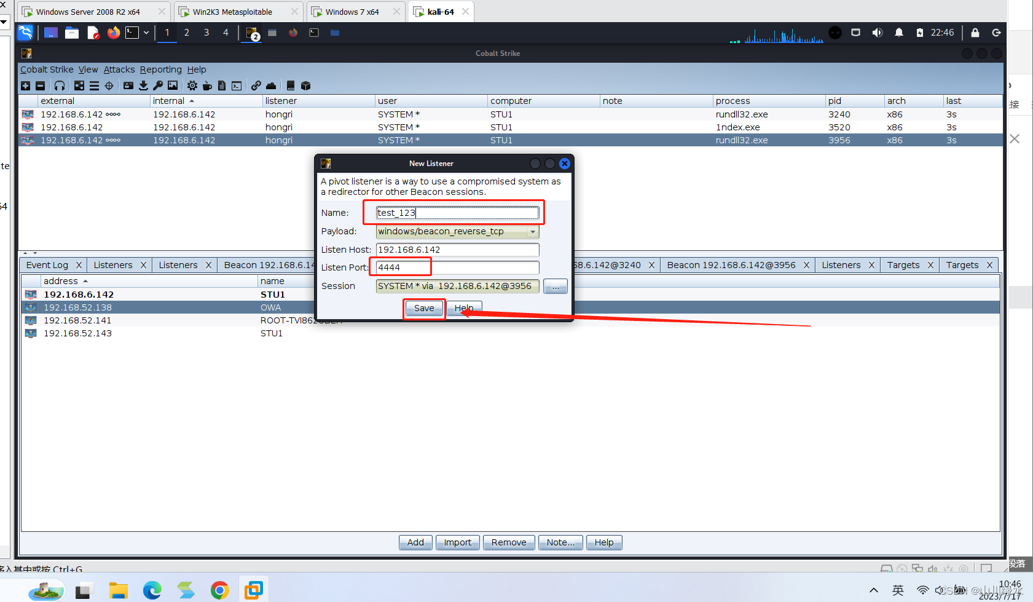1033x602 pixels.
Task: Click Scripted Web Delivery terminal icon
Action: tap(237, 85)
